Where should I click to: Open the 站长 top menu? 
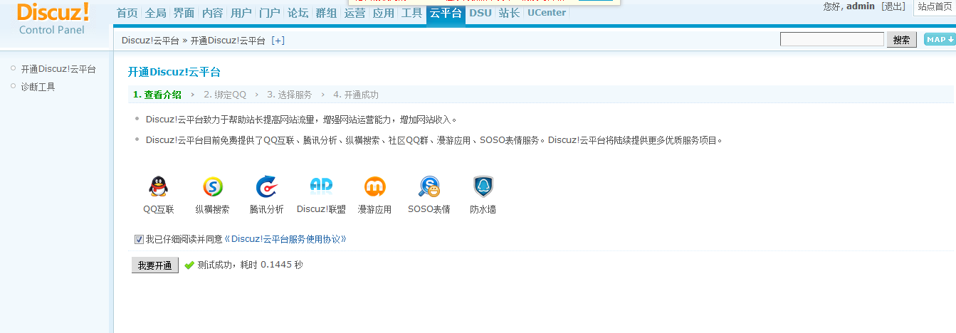pos(509,13)
